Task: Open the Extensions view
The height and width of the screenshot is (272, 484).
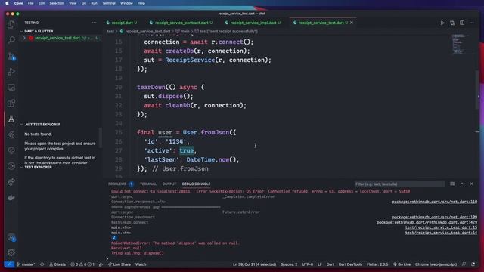Action: pos(11,104)
